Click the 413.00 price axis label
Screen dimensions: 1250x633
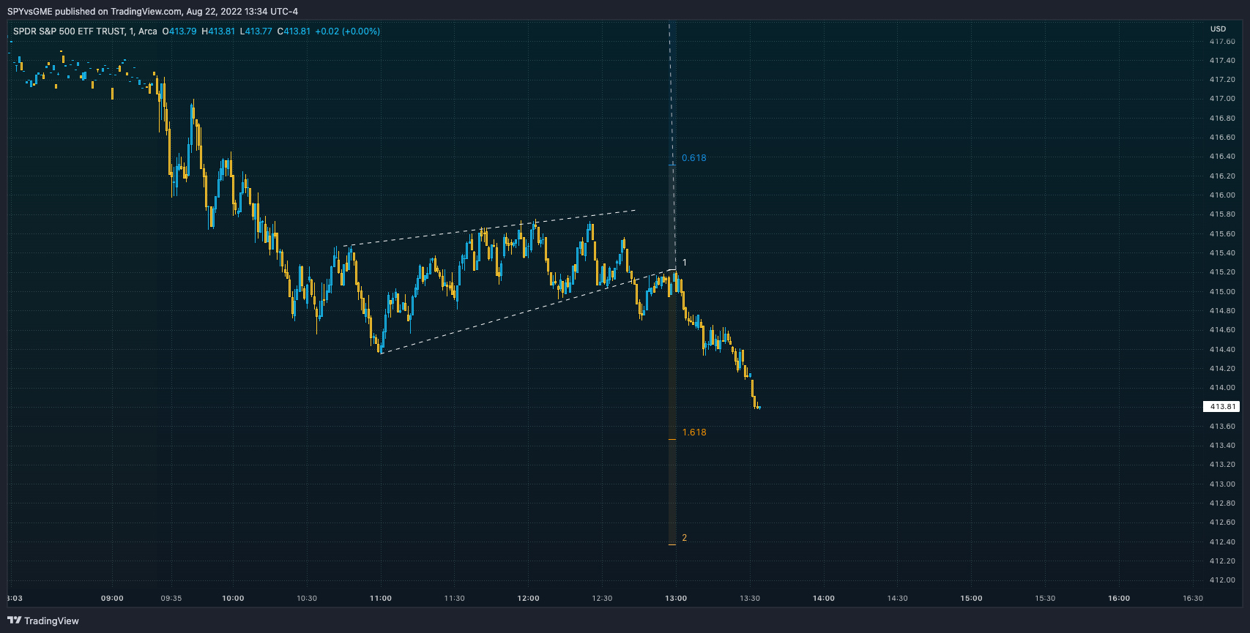coord(1222,484)
